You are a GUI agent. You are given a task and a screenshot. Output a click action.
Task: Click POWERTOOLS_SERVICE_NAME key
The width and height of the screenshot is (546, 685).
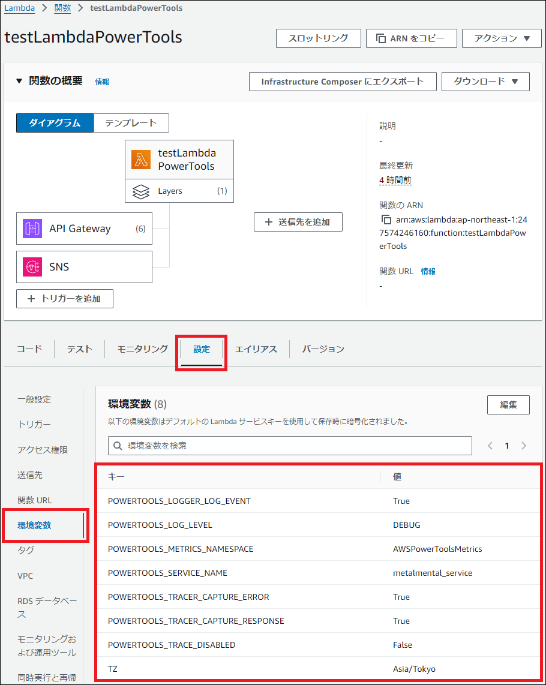(x=167, y=573)
